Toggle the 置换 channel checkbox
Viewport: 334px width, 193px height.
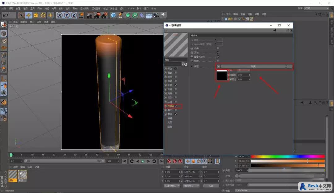(x=176, y=114)
